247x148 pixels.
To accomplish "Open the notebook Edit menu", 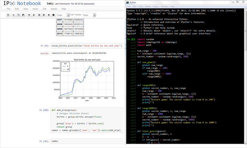I will [17, 9].
